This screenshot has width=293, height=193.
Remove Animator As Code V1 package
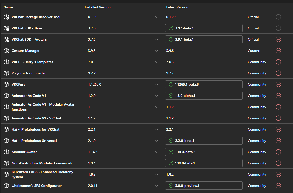[x=278, y=96]
